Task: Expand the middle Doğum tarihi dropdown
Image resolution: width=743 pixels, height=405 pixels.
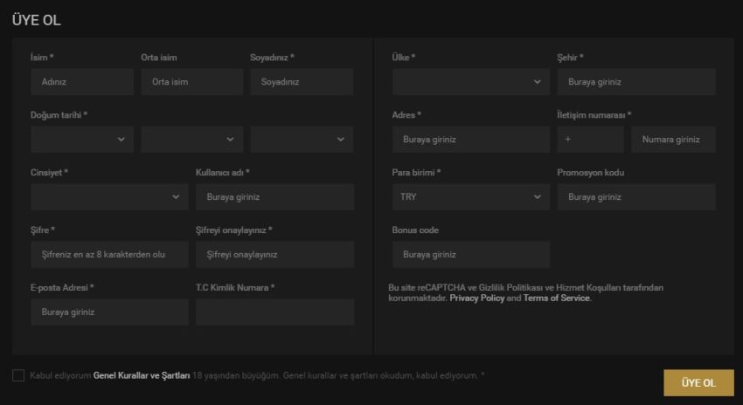Action: [191, 140]
